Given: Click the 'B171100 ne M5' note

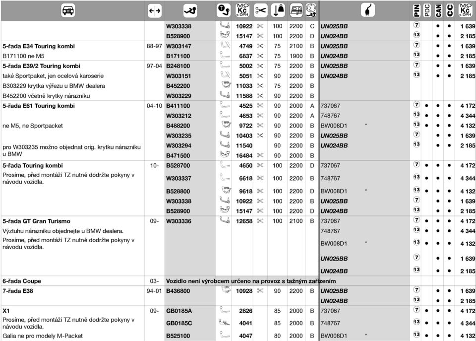Looking at the screenshot, I should click(23, 56).
